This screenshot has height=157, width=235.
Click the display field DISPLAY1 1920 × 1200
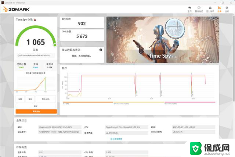[60, 132]
